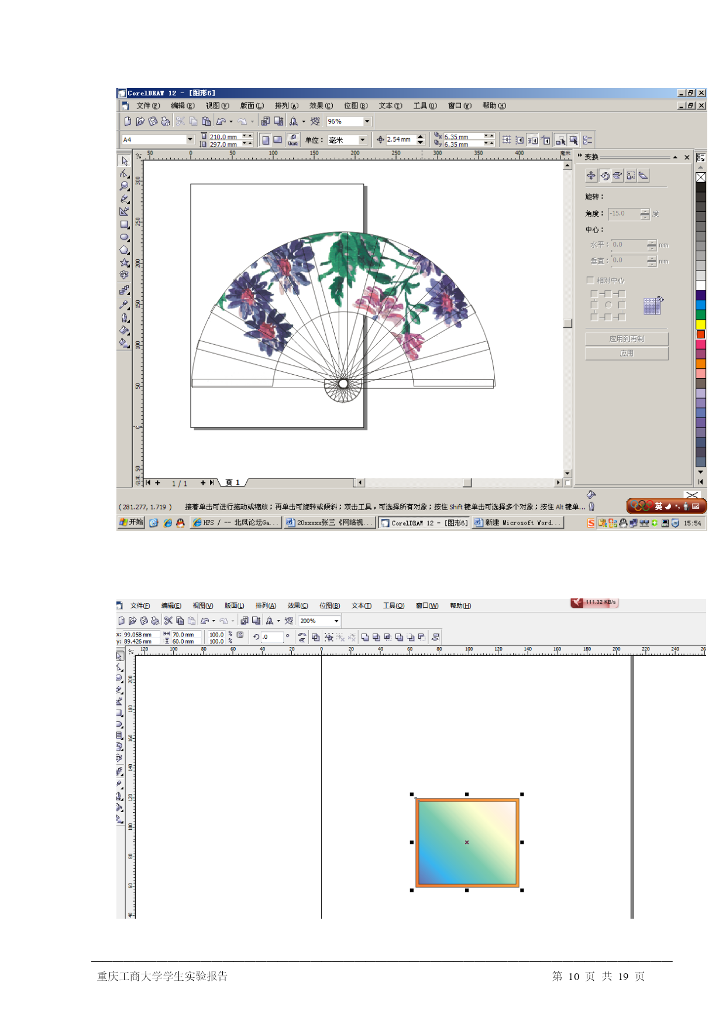
Task: Toggle lock ratio button in lower property bar
Action: click(240, 635)
